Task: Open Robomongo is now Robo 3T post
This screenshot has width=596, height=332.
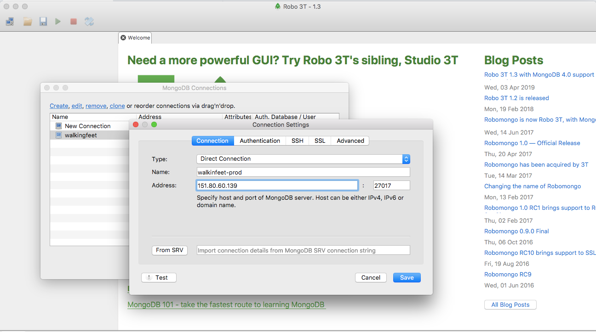Action: point(540,119)
